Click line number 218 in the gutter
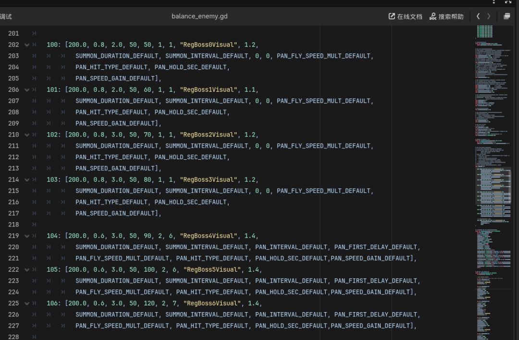Screen dimensions: 519x340 tap(13, 225)
